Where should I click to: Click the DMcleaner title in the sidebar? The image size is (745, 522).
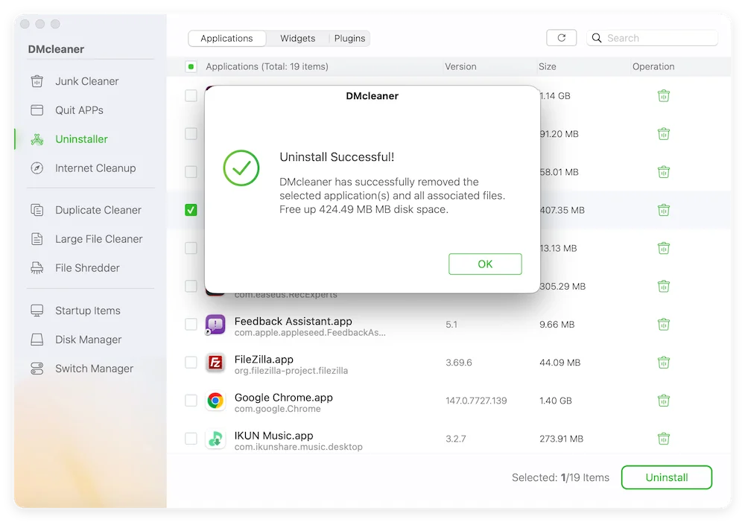point(56,49)
